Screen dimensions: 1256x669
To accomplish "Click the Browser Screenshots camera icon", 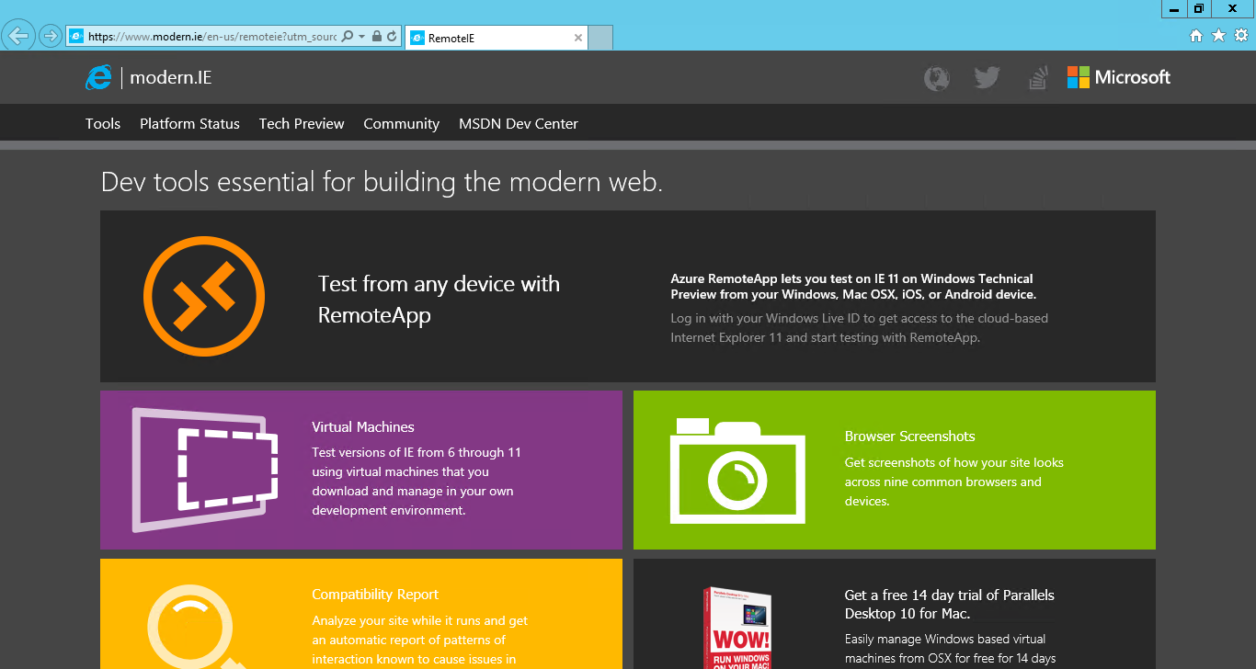I will pyautogui.click(x=737, y=471).
